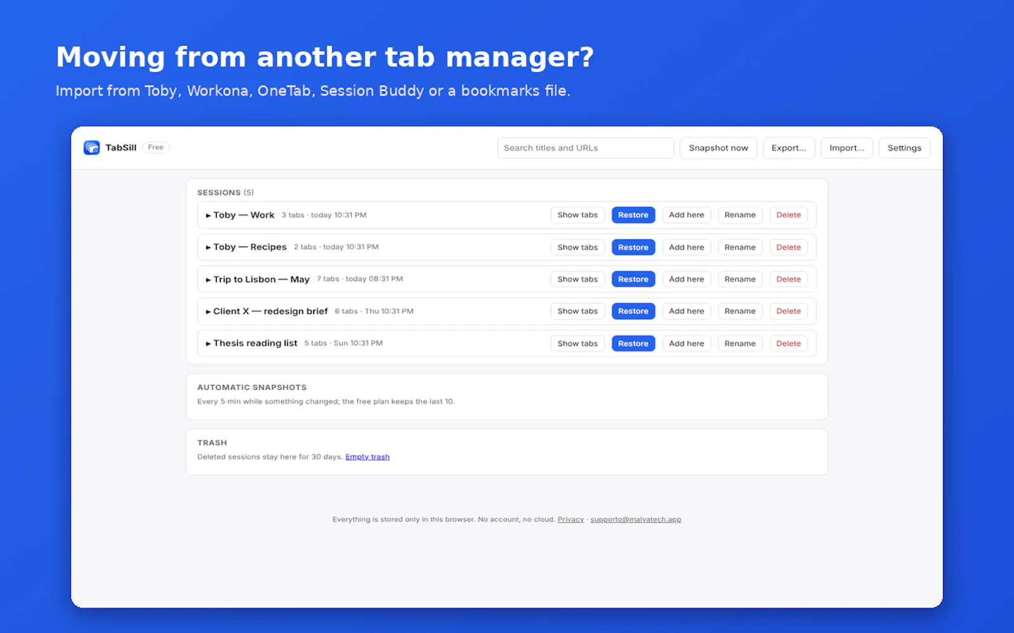Open the Privacy link in footer

tap(570, 520)
